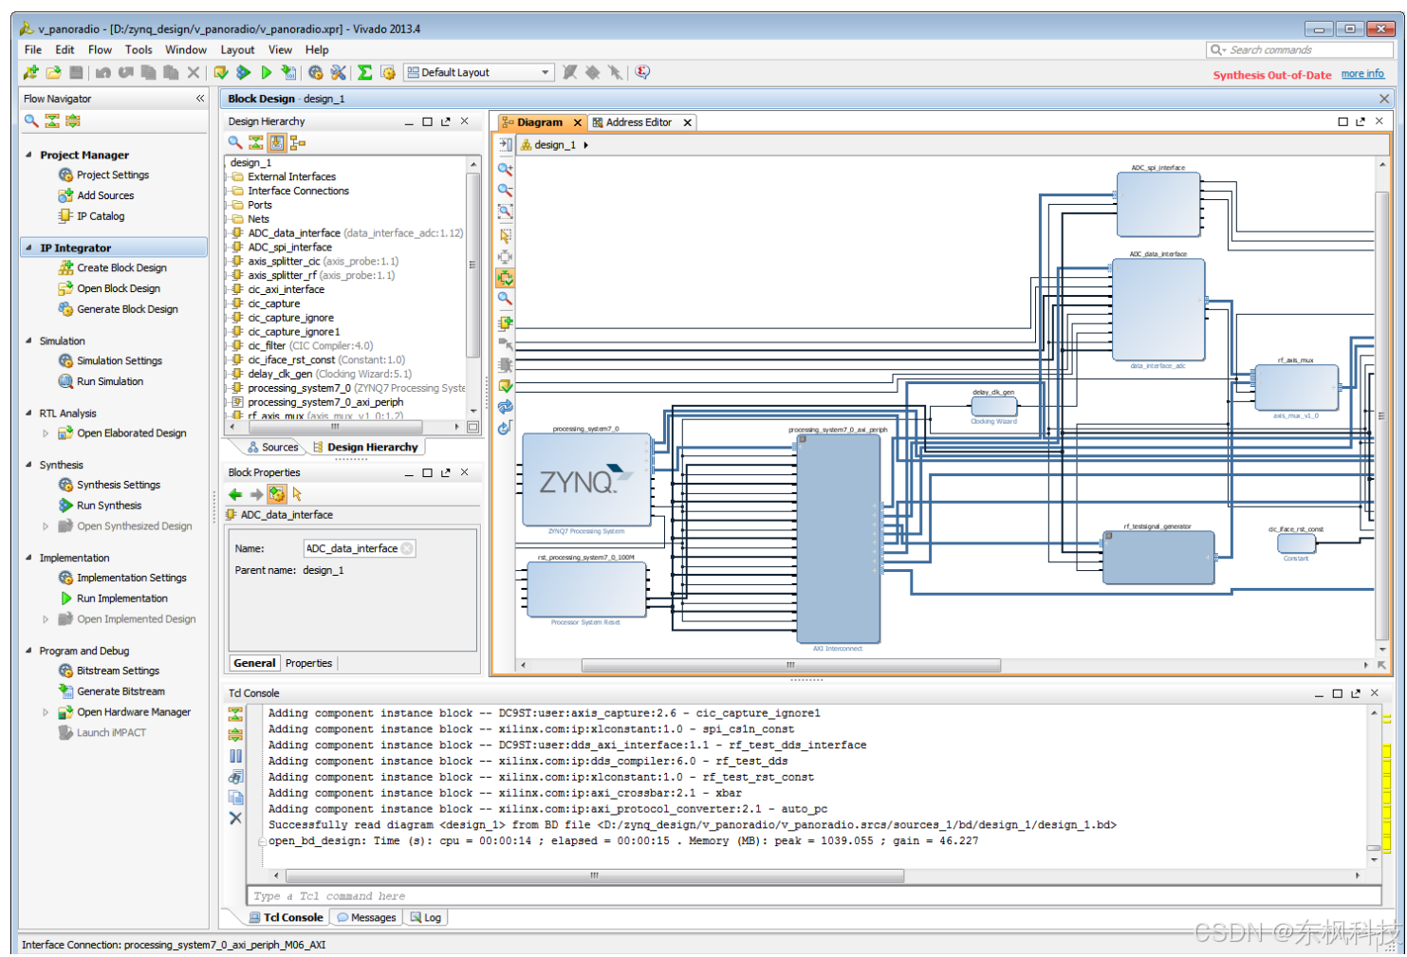Click the Search commands field
Image resolution: width=1407 pixels, height=957 pixels.
pos(1300,50)
